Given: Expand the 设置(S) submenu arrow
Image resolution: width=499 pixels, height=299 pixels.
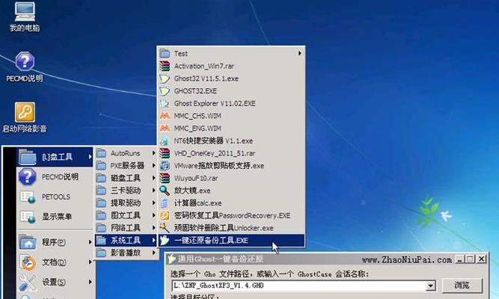Looking at the screenshot, I should click(x=90, y=282).
